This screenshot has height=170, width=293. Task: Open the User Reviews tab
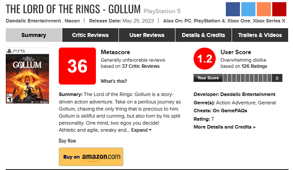(x=147, y=35)
